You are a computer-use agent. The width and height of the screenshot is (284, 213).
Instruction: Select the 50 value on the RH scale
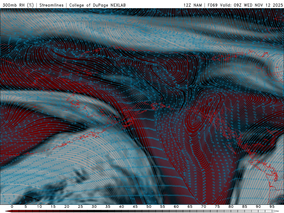pyautogui.click(x=149, y=207)
